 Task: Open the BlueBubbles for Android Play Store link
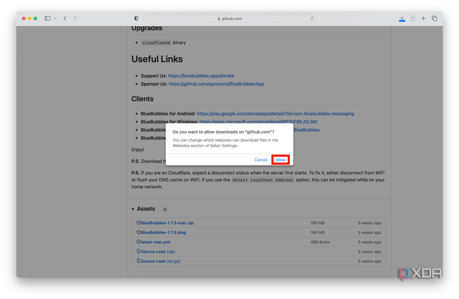tap(275, 113)
